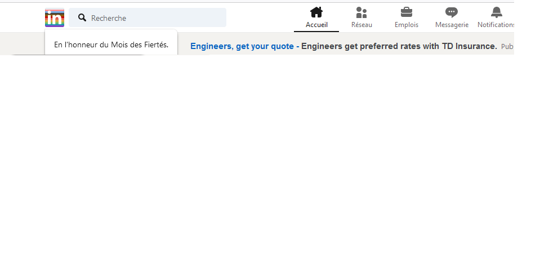Select the Accueil text label
The width and height of the screenshot is (540, 267).
click(316, 25)
